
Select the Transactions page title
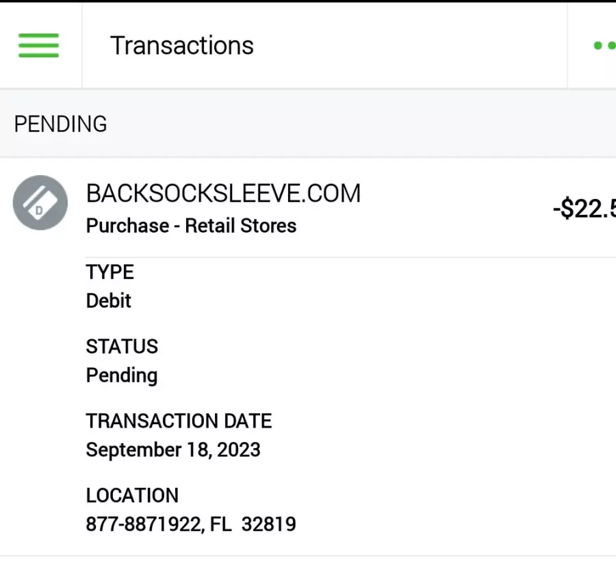(182, 46)
